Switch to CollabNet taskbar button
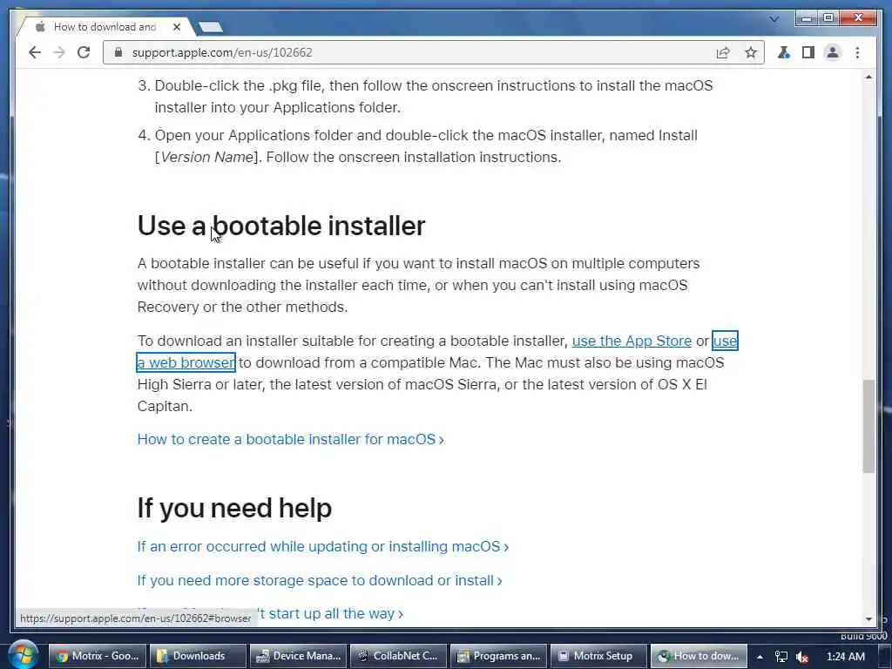The image size is (892, 669). click(x=398, y=656)
